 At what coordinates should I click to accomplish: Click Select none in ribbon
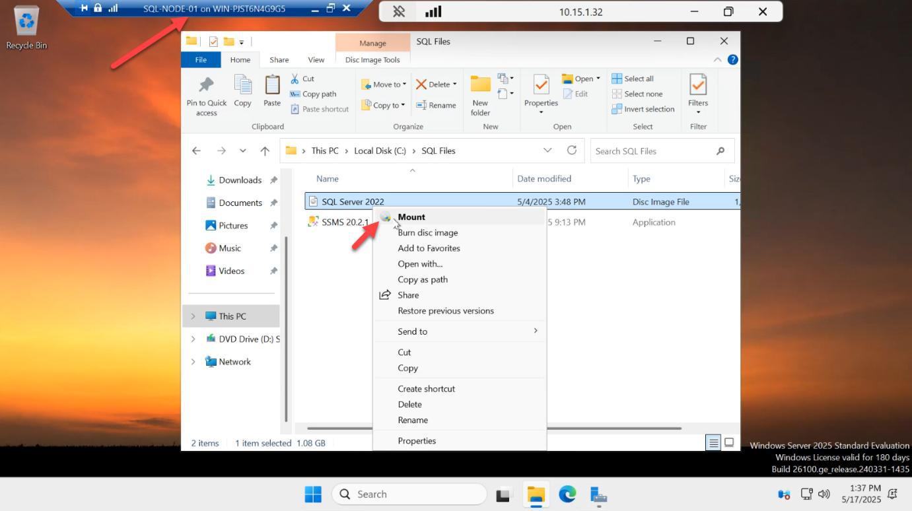coord(637,94)
